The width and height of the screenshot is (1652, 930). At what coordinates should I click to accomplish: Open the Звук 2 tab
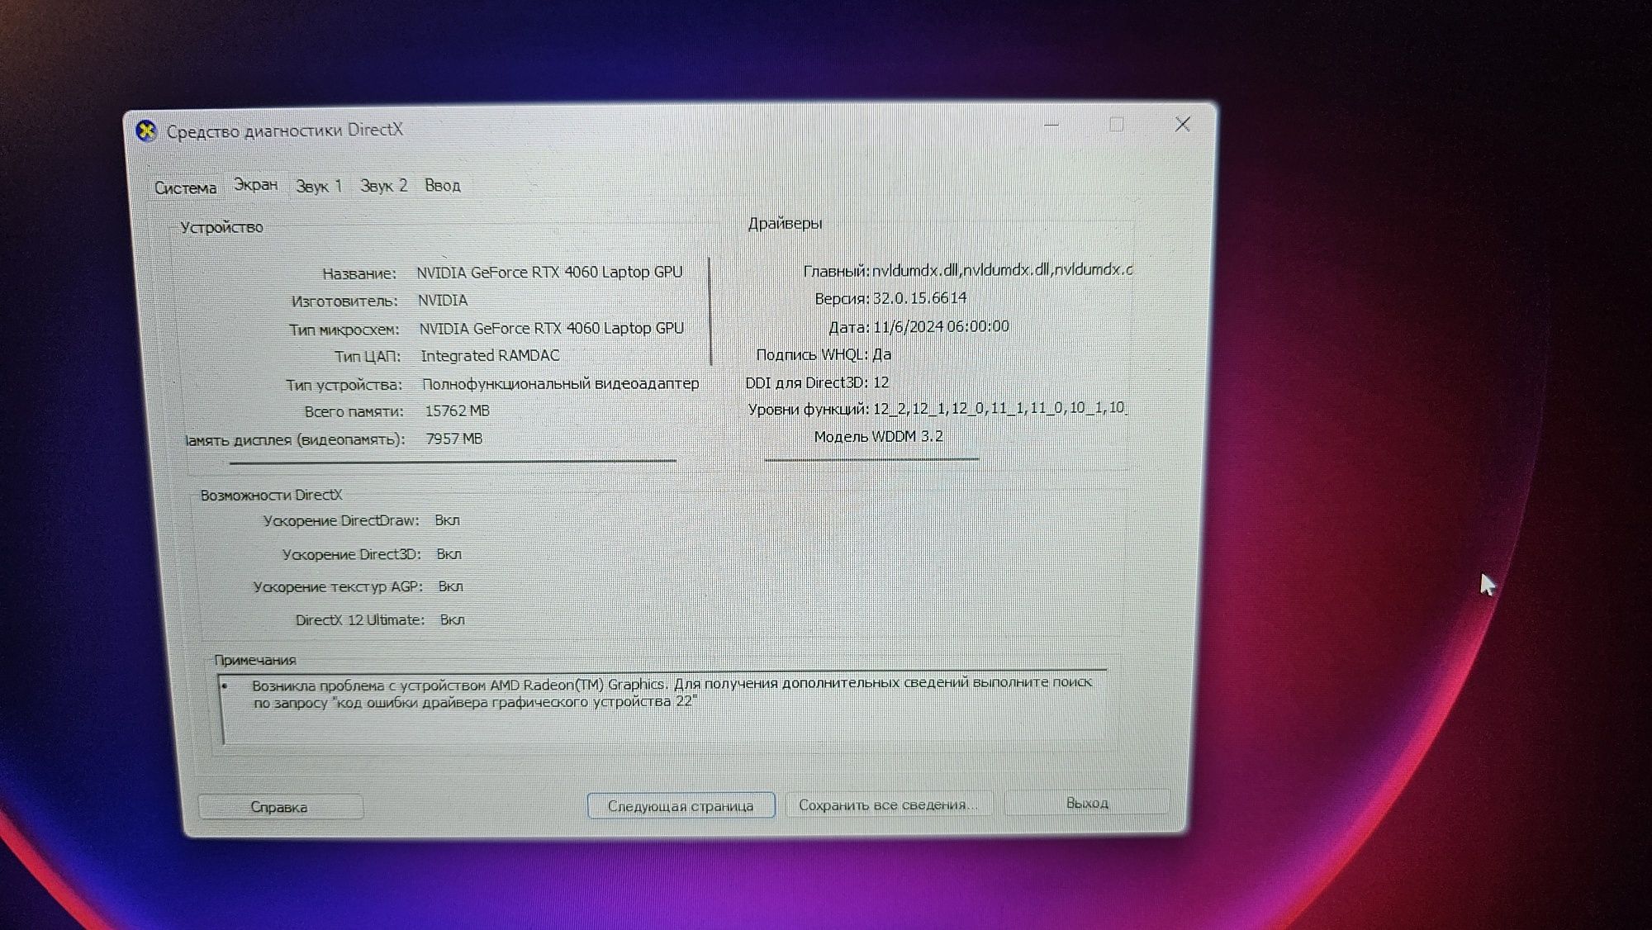click(383, 186)
